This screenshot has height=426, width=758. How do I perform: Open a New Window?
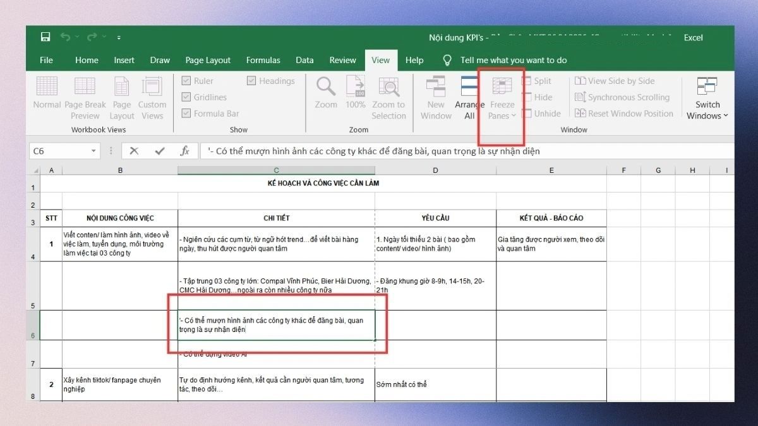(436, 98)
